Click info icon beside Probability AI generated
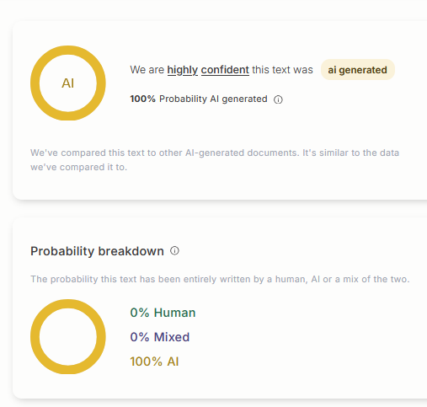This screenshot has height=407, width=427. pos(278,99)
